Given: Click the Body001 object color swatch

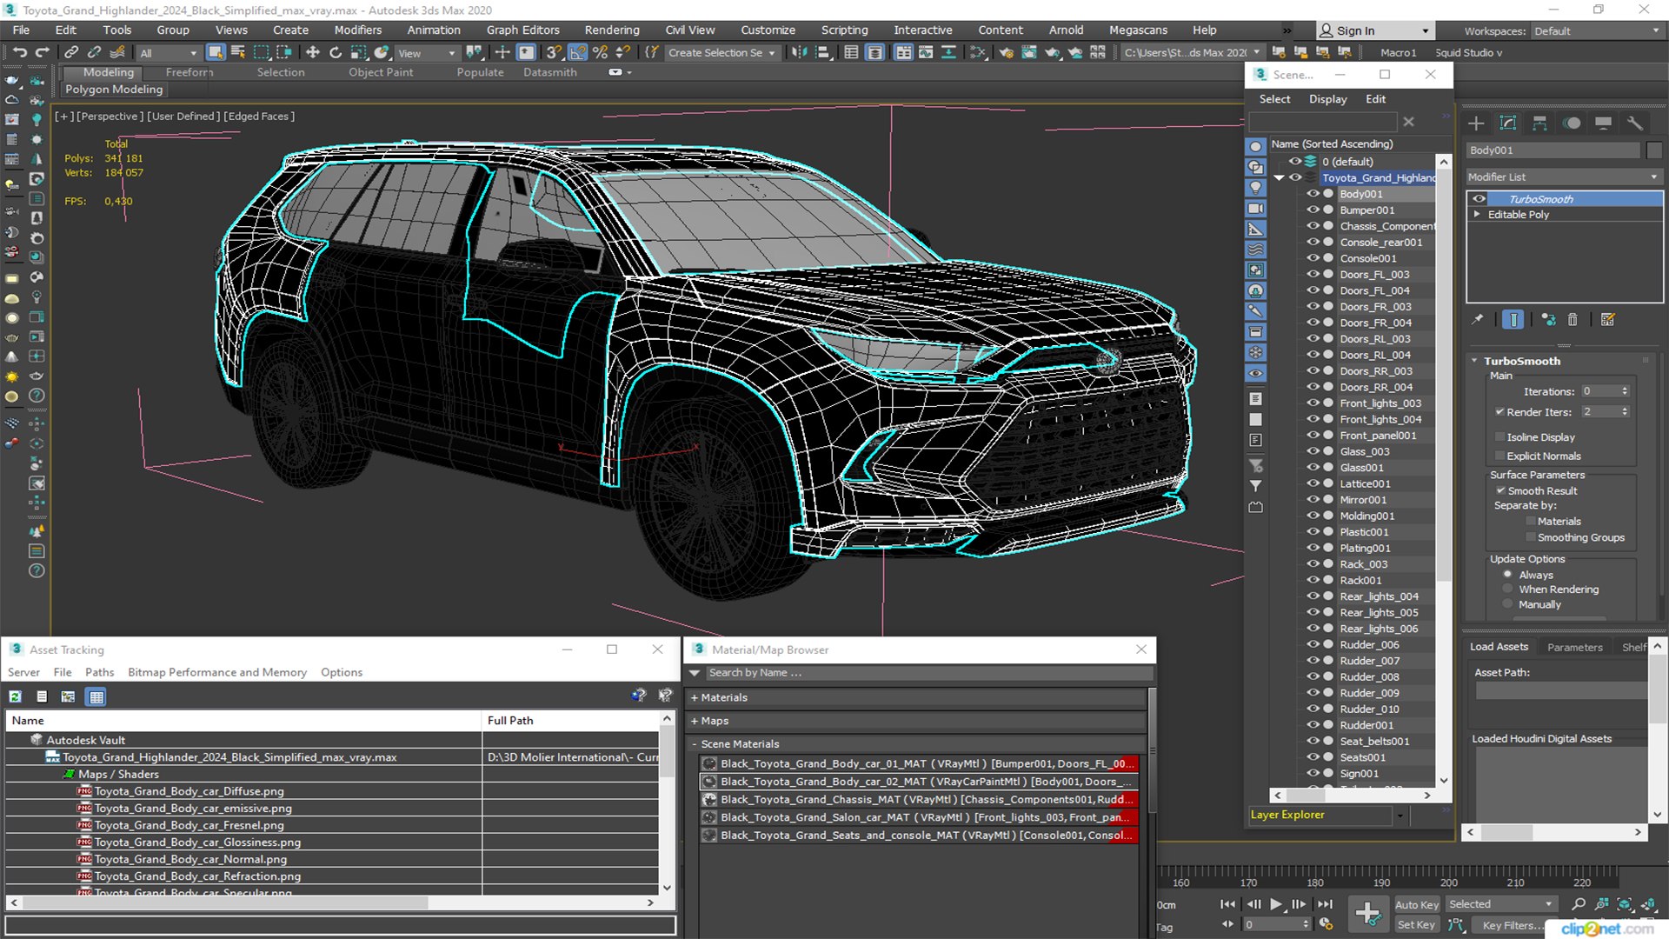Looking at the screenshot, I should tap(1654, 150).
